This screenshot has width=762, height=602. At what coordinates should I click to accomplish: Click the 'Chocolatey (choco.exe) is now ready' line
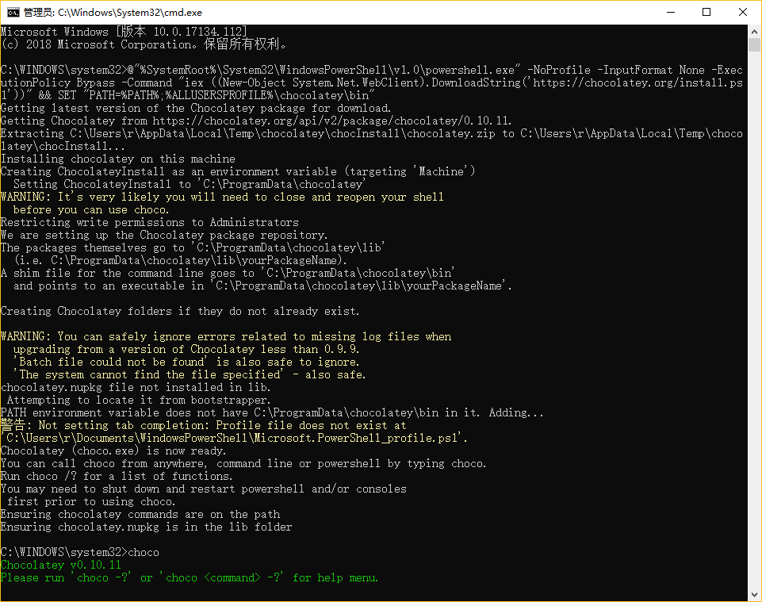click(x=113, y=451)
